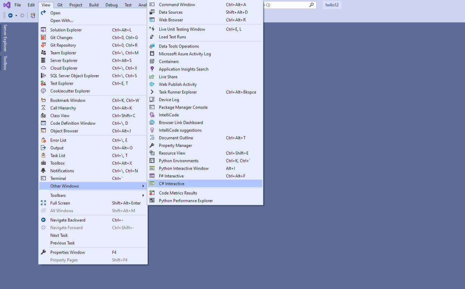Open Package Manager Console icon
465x289 pixels.
152,107
